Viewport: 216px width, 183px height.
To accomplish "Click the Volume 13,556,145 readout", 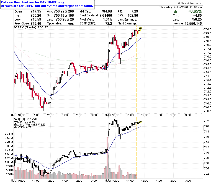I will pos(187,24).
